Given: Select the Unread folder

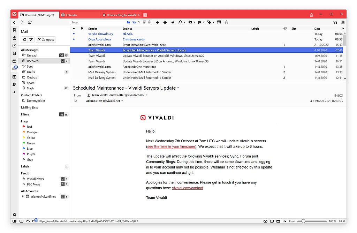Looking at the screenshot, I should 45,55.
